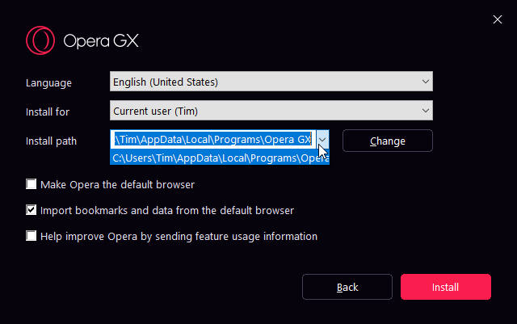Click the Import bookmarks option label text
The width and height of the screenshot is (517, 324).
(x=167, y=211)
